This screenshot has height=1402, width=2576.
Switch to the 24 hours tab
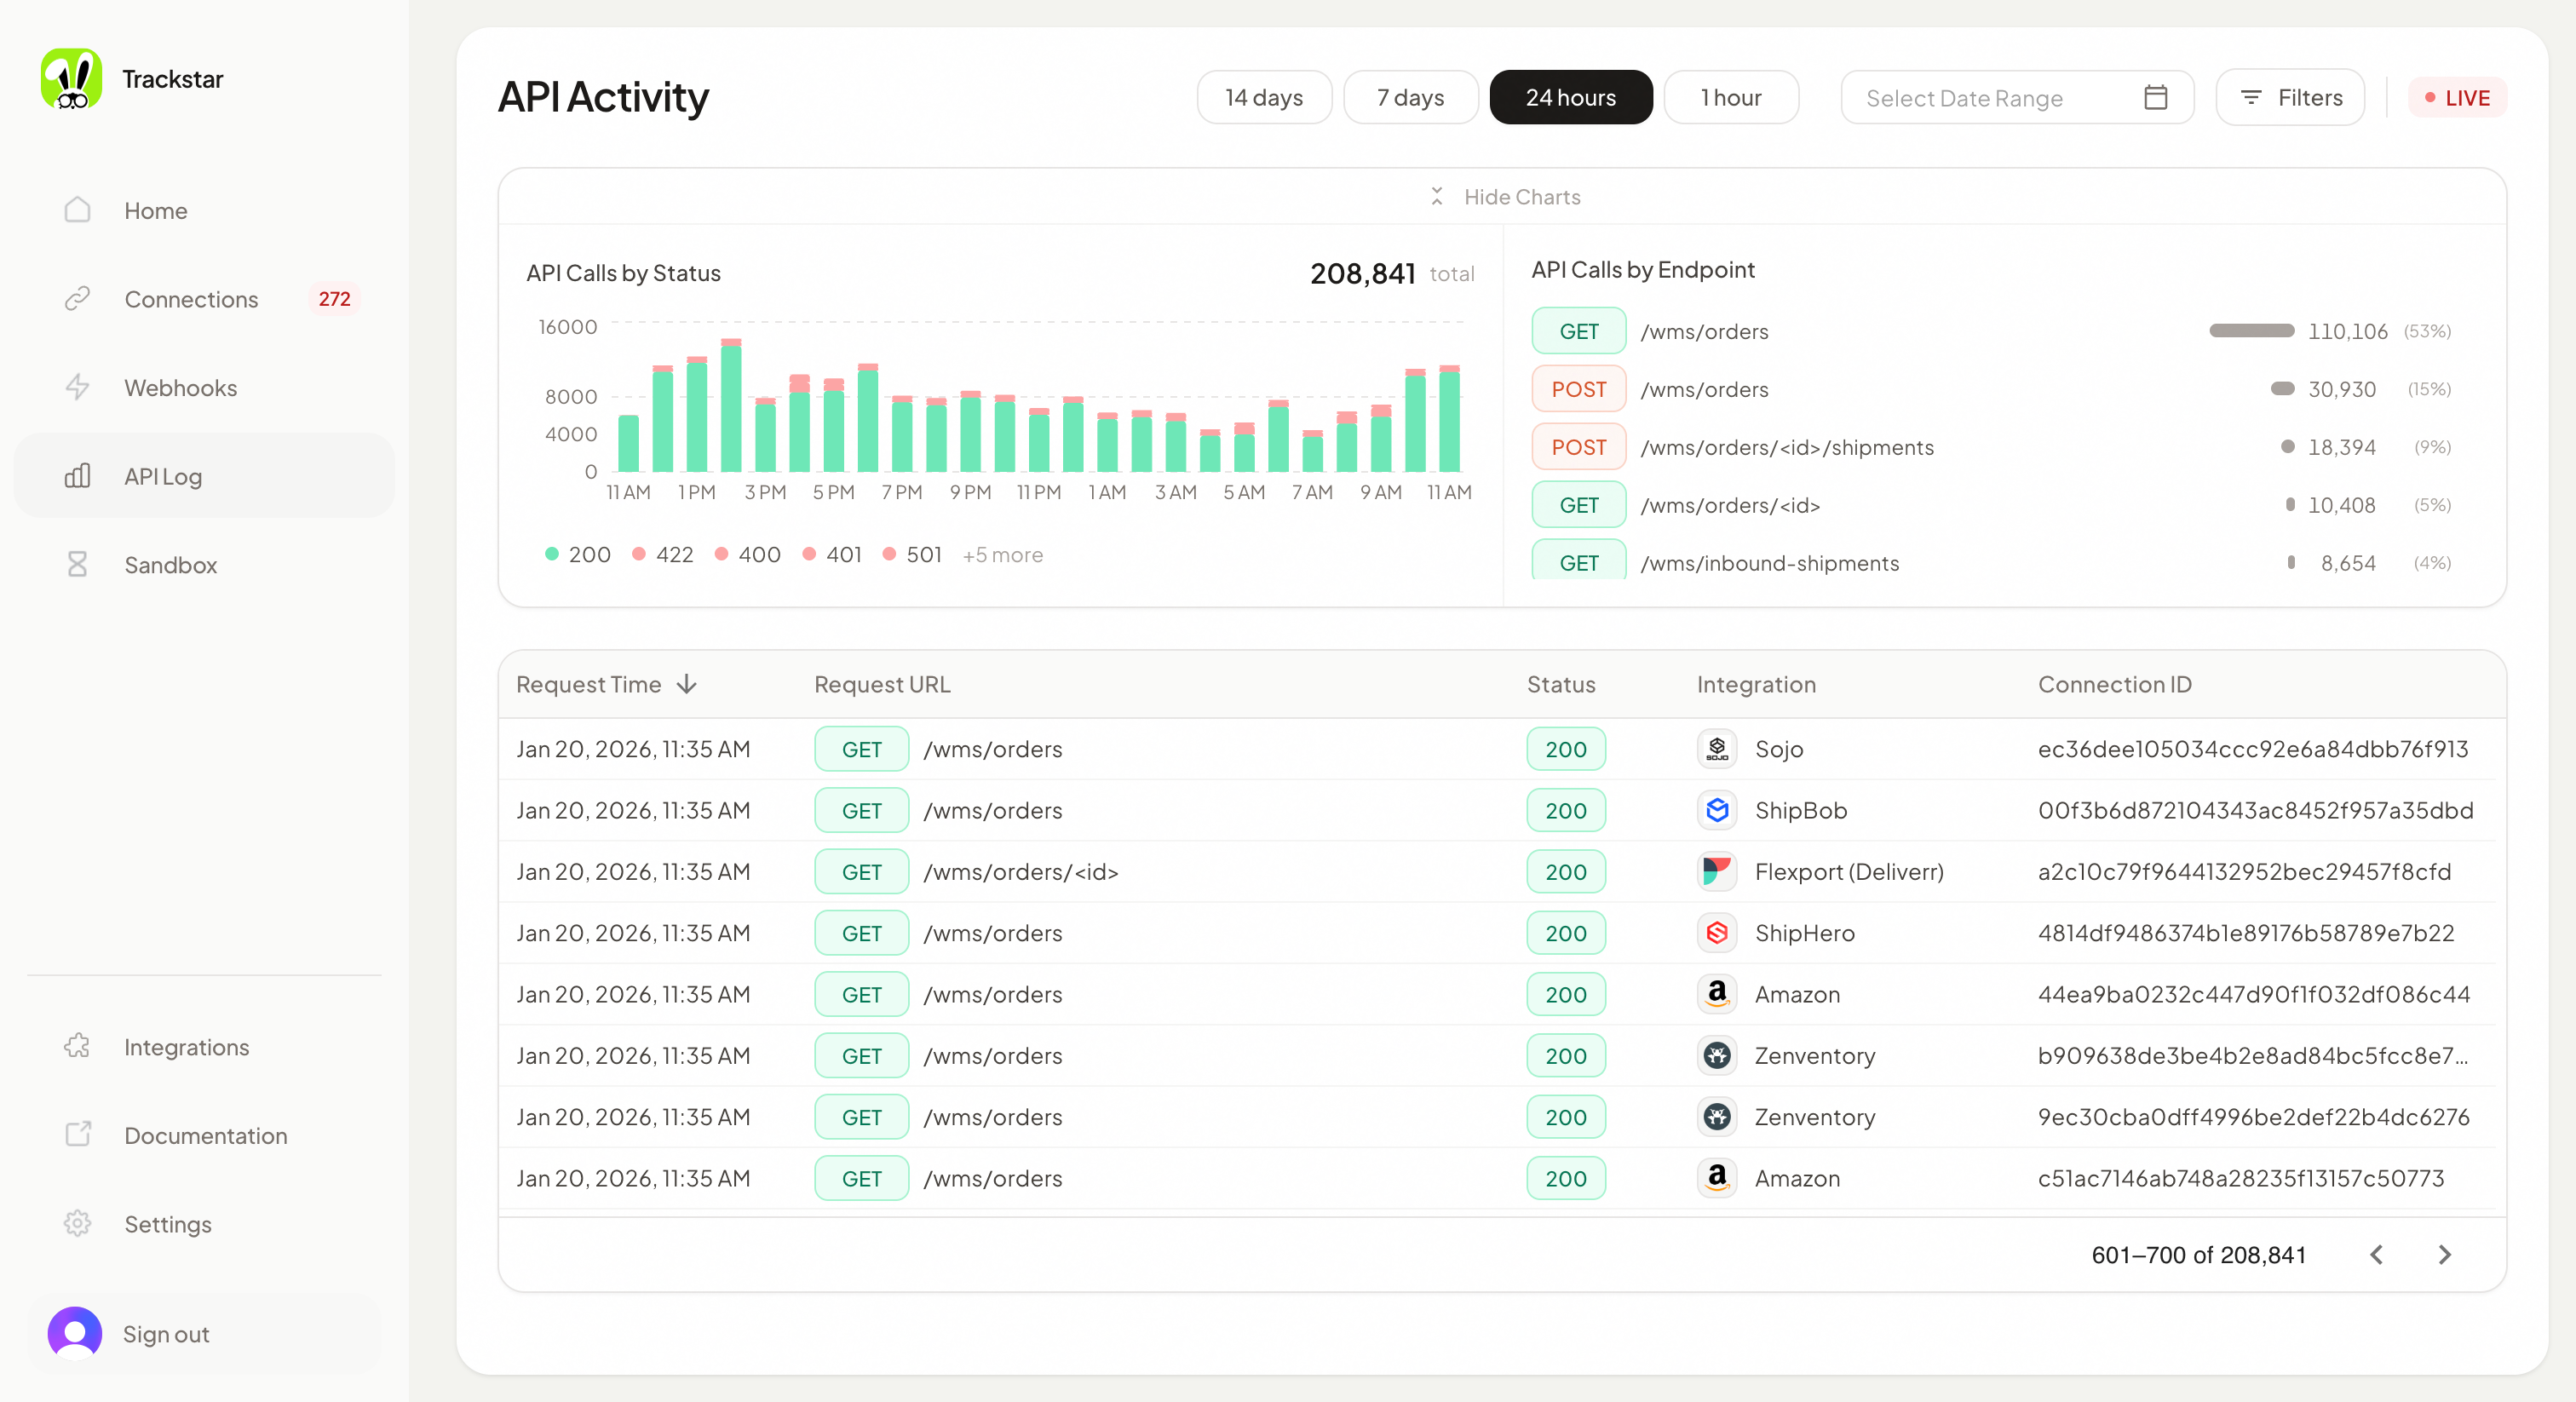[x=1570, y=97]
